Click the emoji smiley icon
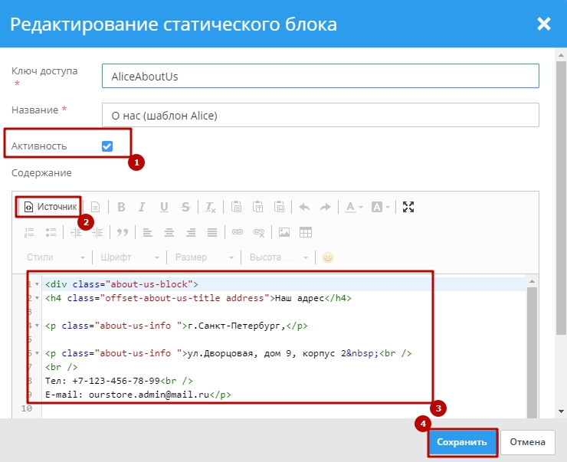The height and width of the screenshot is (462, 567). point(328,257)
